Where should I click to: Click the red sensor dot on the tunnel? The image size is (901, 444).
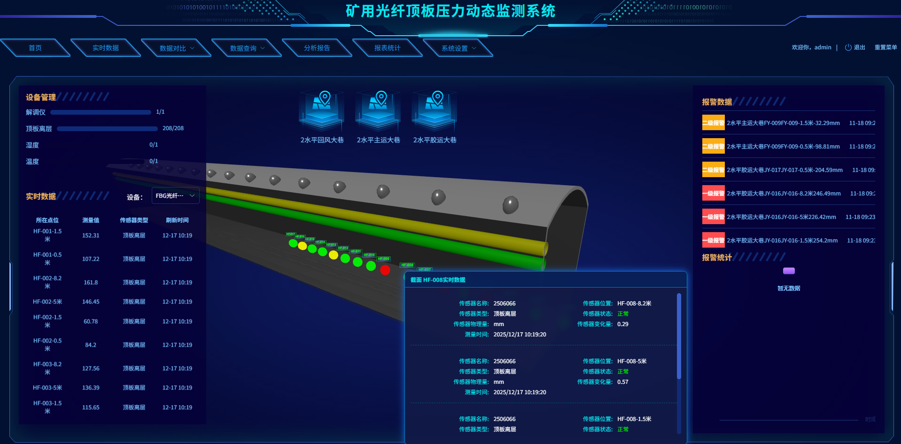pos(385,270)
